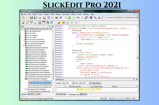Screen dimensions: 159x105
Task: Click the selective display rectangle icon
Action: 56,18
